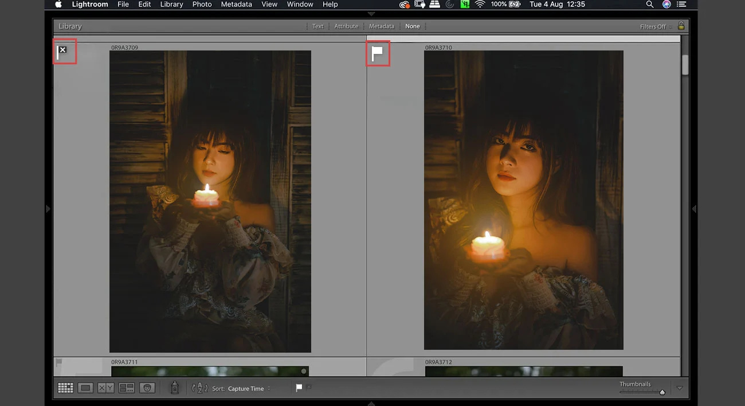Open the Metadata menu in menu bar
This screenshot has height=406, width=745.
(x=236, y=4)
